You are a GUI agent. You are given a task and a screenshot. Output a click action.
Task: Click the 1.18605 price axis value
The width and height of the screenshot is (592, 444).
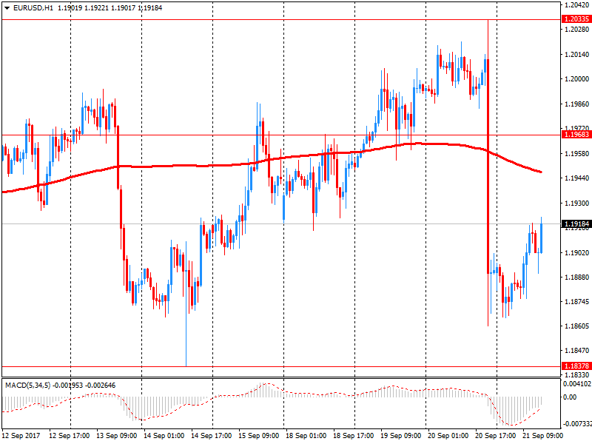[x=577, y=326]
